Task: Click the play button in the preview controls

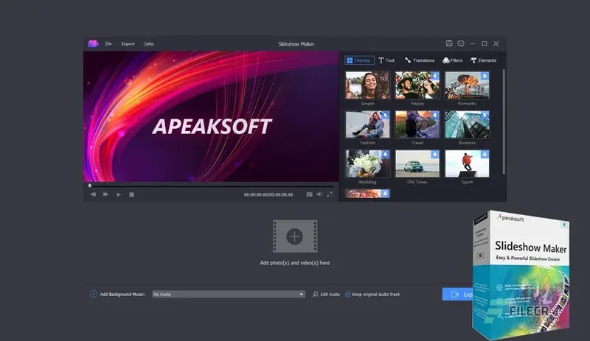Action: tap(119, 194)
